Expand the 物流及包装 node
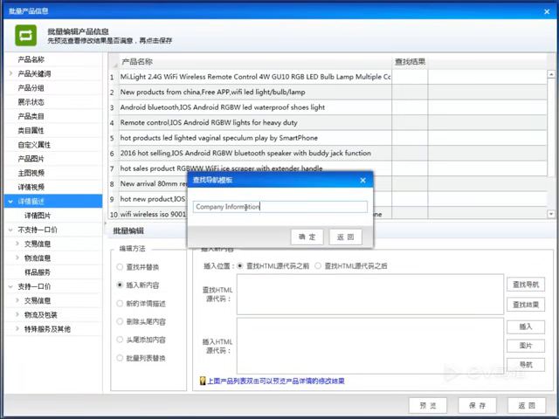Image resolution: width=559 pixels, height=419 pixels. 17,314
